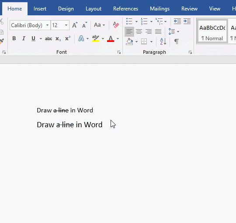Open Multilevel List dropdown arrow
This screenshot has width=236, height=223.
pyautogui.click(x=165, y=21)
